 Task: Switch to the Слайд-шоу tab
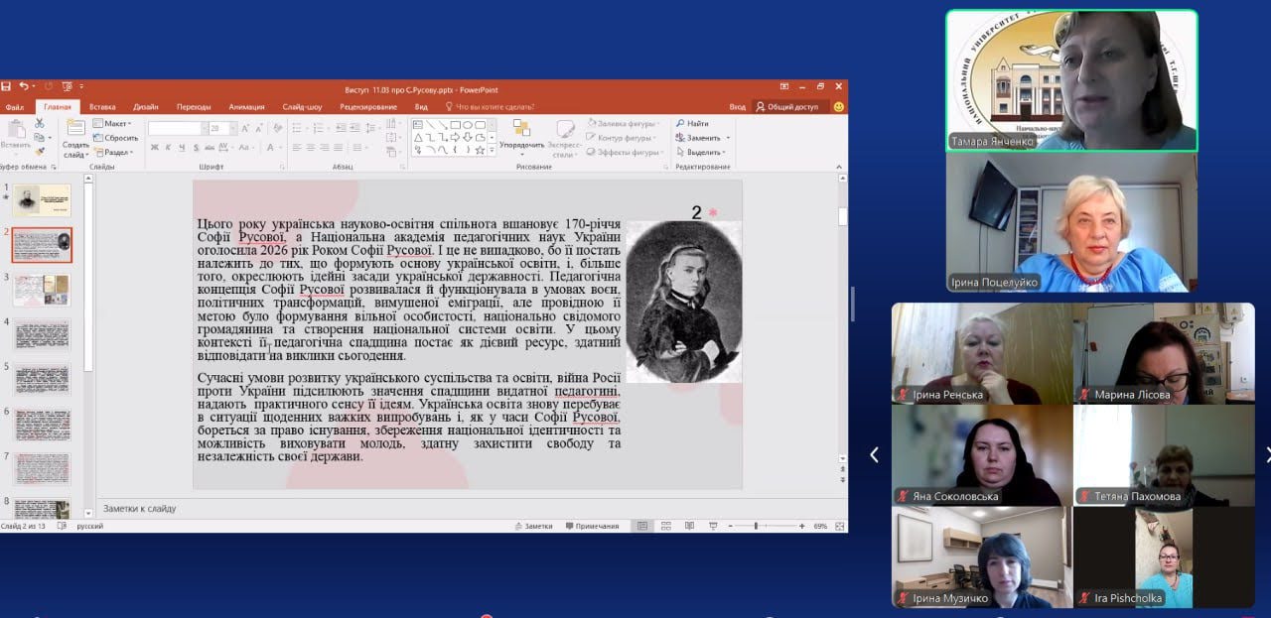tap(302, 107)
